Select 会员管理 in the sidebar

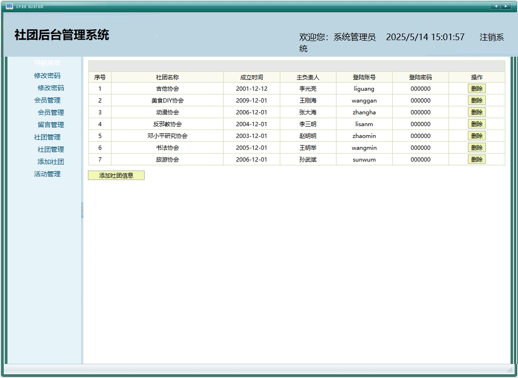point(50,112)
